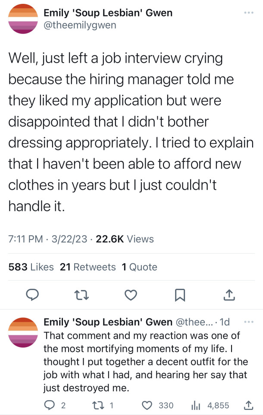The width and height of the screenshot is (263, 415).
Task: Open more options for main tweet
Action: click(249, 13)
